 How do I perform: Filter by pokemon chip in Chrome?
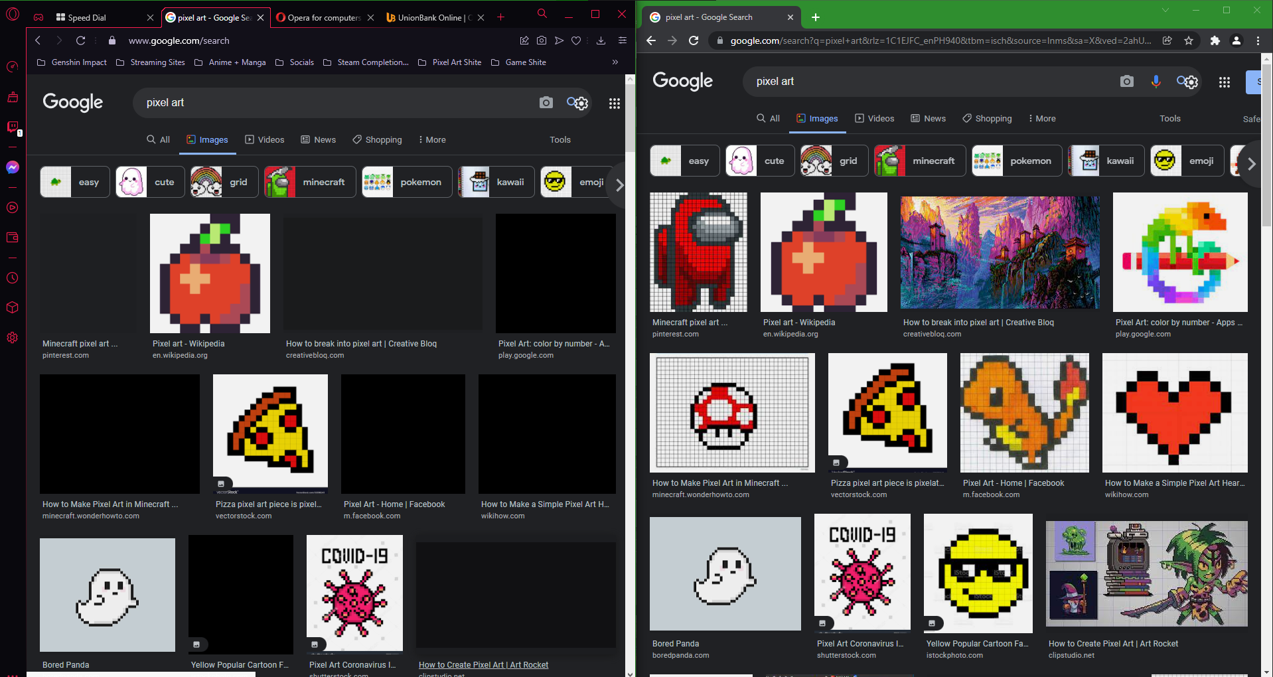pyautogui.click(x=1017, y=161)
